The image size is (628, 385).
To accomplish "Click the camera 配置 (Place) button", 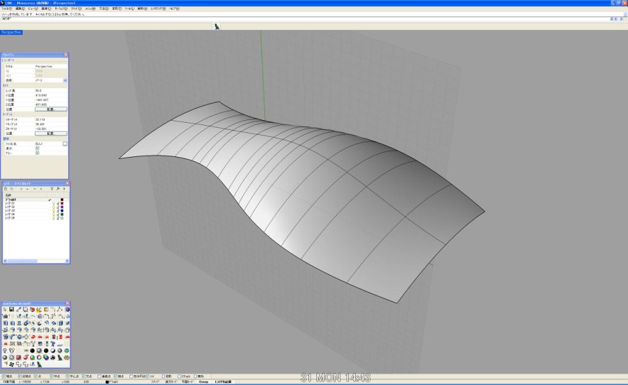I will pyautogui.click(x=50, y=109).
